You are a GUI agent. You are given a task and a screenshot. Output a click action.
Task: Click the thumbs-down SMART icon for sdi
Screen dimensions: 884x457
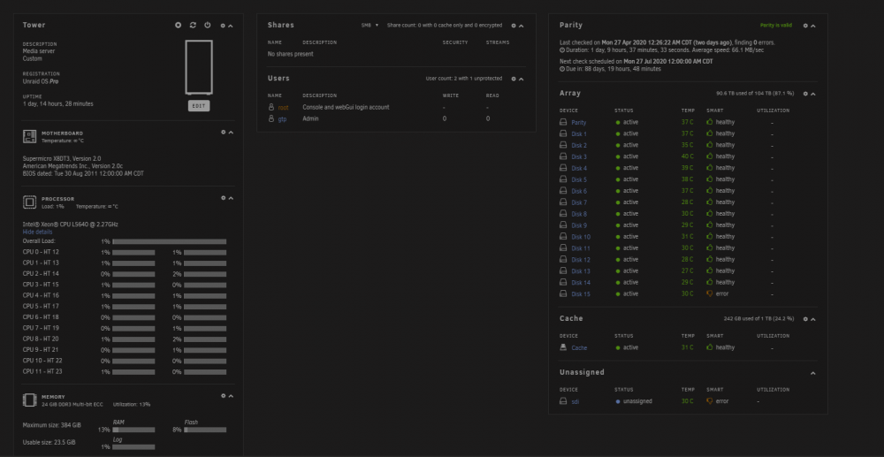pyautogui.click(x=710, y=401)
